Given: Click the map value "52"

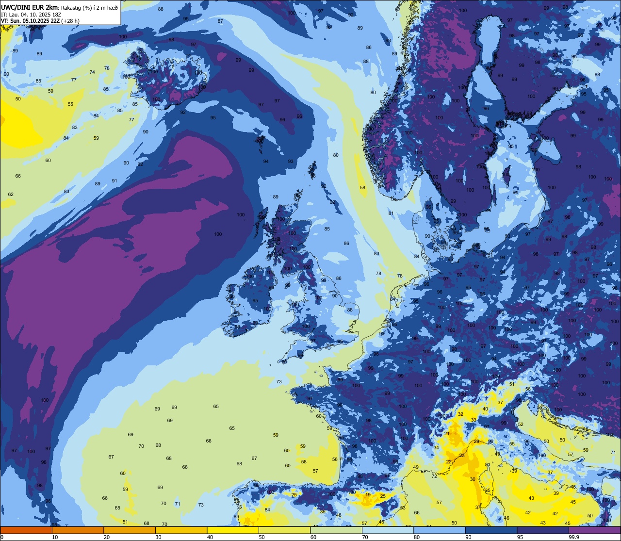Looking at the screenshot, I should (521, 424).
